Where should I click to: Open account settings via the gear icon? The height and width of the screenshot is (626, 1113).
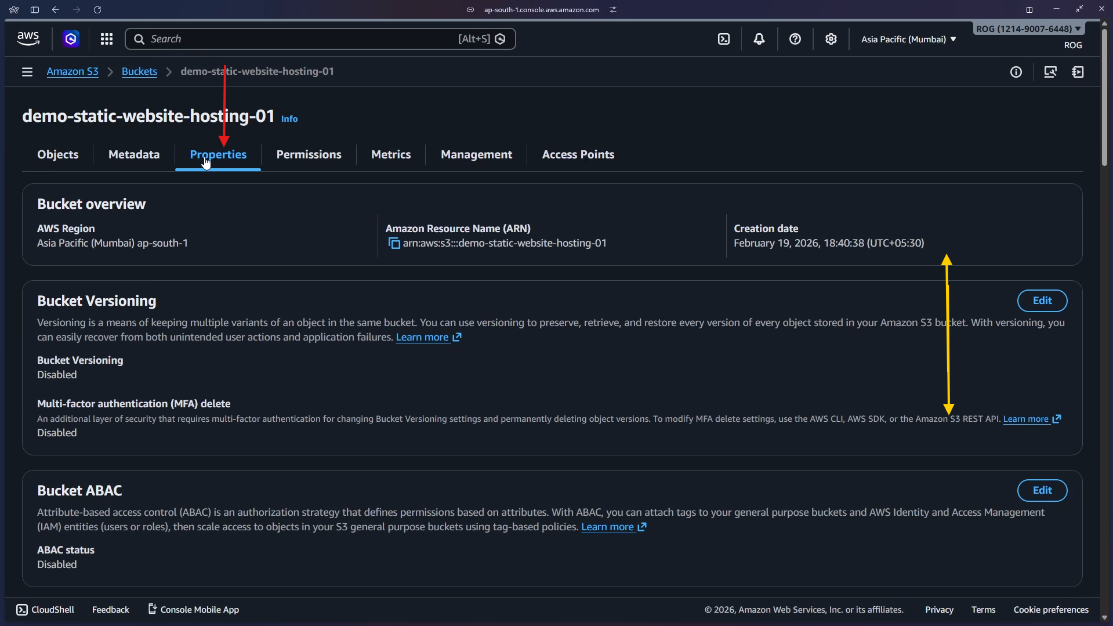click(x=831, y=38)
